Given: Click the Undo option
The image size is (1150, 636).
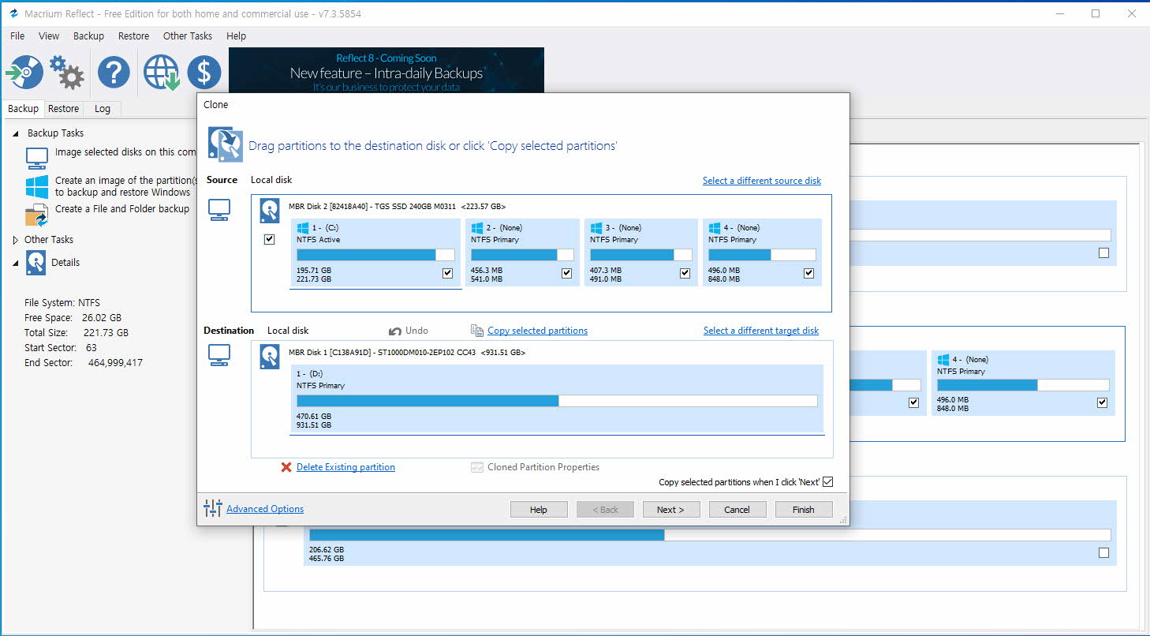Looking at the screenshot, I should click(409, 331).
